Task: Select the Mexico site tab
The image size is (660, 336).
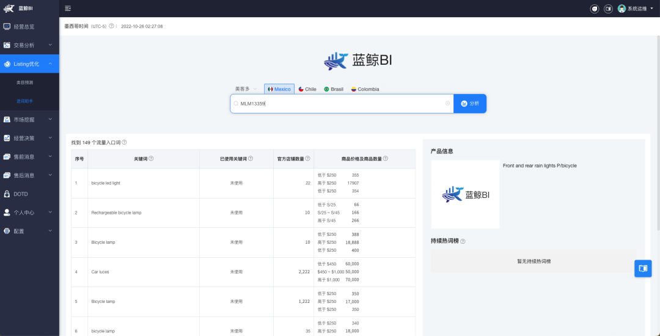Action: [279, 89]
